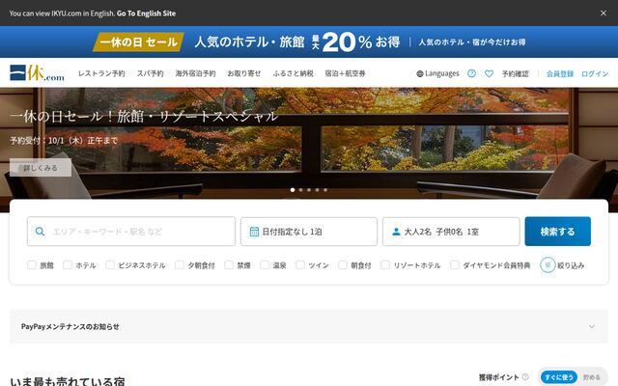Click the Ikyu.com logo
The height and width of the screenshot is (386, 618).
(x=37, y=73)
